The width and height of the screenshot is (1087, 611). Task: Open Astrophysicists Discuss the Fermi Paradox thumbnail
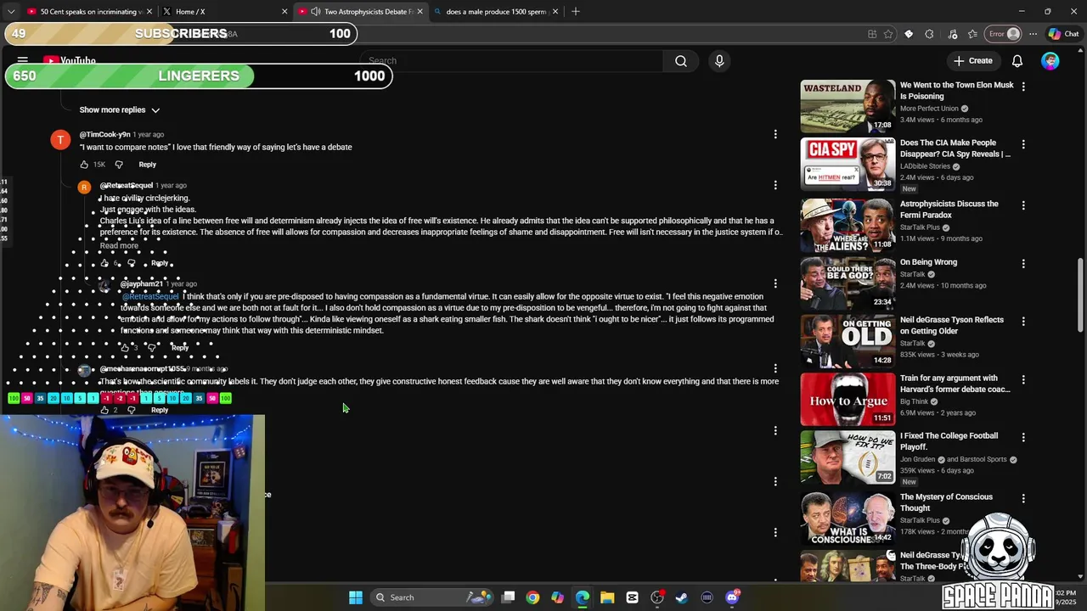click(x=848, y=226)
